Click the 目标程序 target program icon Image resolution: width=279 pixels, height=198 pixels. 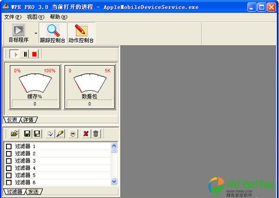tap(19, 31)
